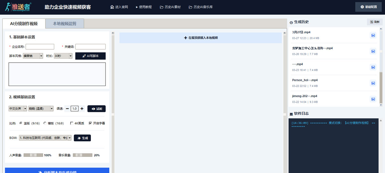Screen dimensions: 385x173
Task: Play 3月27日.mp4 from history
Action: tap(373, 35)
